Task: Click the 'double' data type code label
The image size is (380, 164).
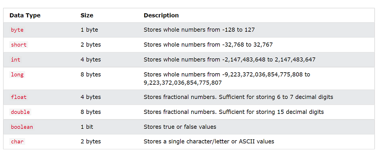Action: (x=20, y=112)
